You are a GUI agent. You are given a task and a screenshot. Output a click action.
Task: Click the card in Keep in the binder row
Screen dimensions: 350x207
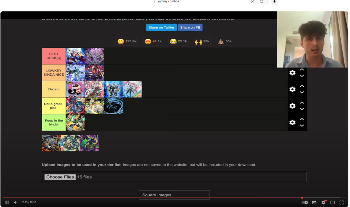75,122
